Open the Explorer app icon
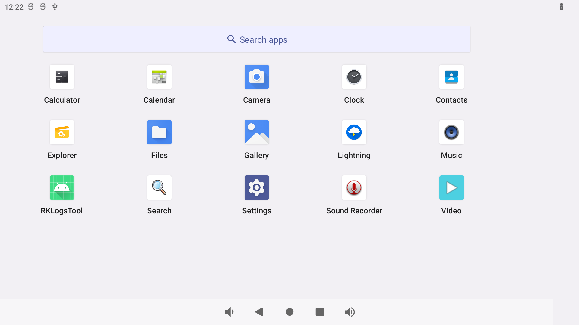 click(62, 132)
